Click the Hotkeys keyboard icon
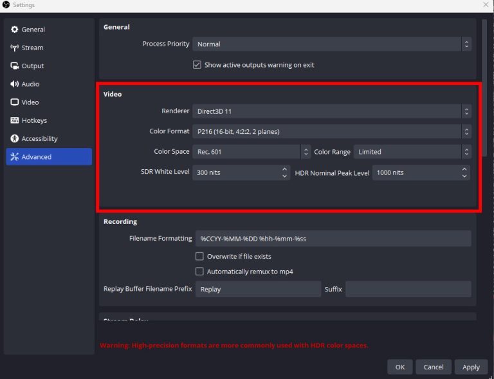Image resolution: width=494 pixels, height=379 pixels. (x=15, y=120)
